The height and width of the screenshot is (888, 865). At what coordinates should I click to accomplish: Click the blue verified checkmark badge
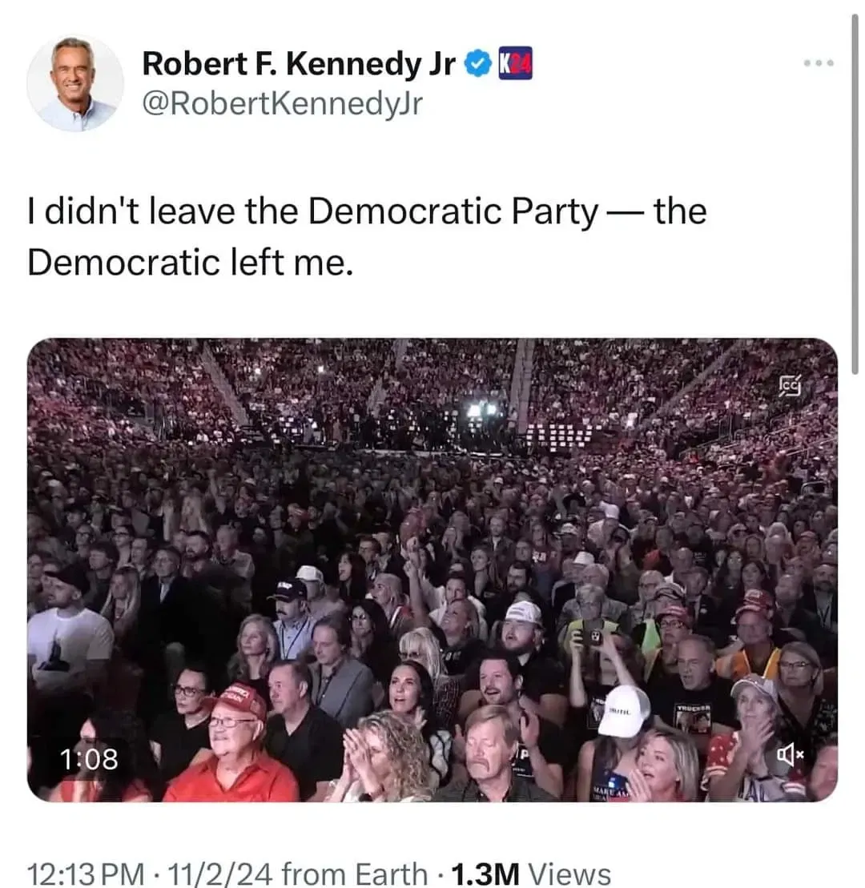478,63
